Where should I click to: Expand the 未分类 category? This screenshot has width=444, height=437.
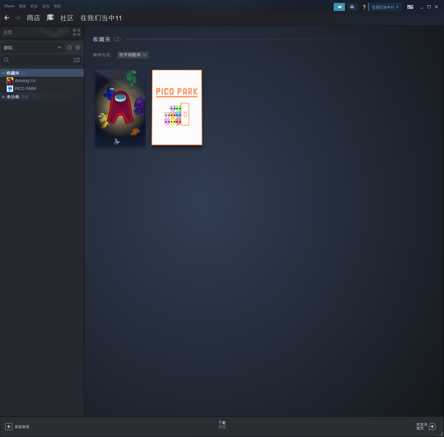click(3, 97)
